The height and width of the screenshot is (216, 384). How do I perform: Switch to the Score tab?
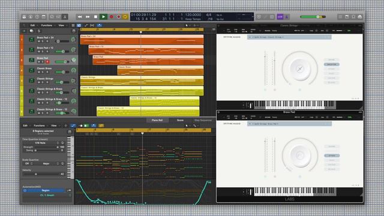pos(180,120)
